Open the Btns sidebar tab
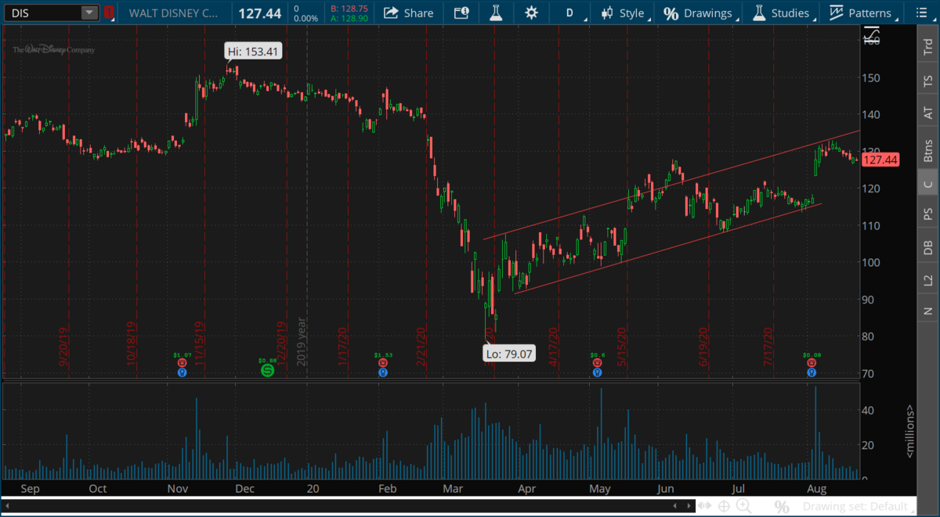The height and width of the screenshot is (517, 940). 928,150
